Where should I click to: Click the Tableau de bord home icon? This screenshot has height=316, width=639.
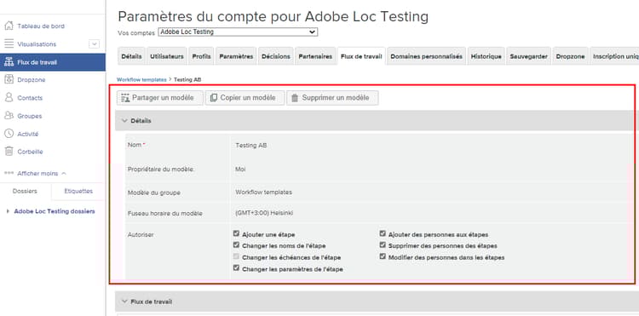(9, 26)
